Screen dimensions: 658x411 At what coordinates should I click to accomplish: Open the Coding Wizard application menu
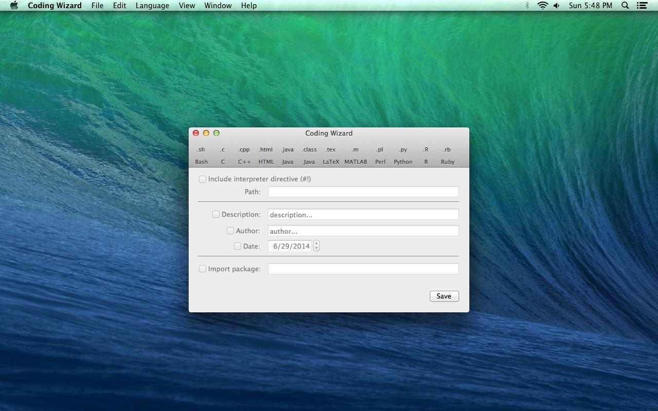point(54,6)
